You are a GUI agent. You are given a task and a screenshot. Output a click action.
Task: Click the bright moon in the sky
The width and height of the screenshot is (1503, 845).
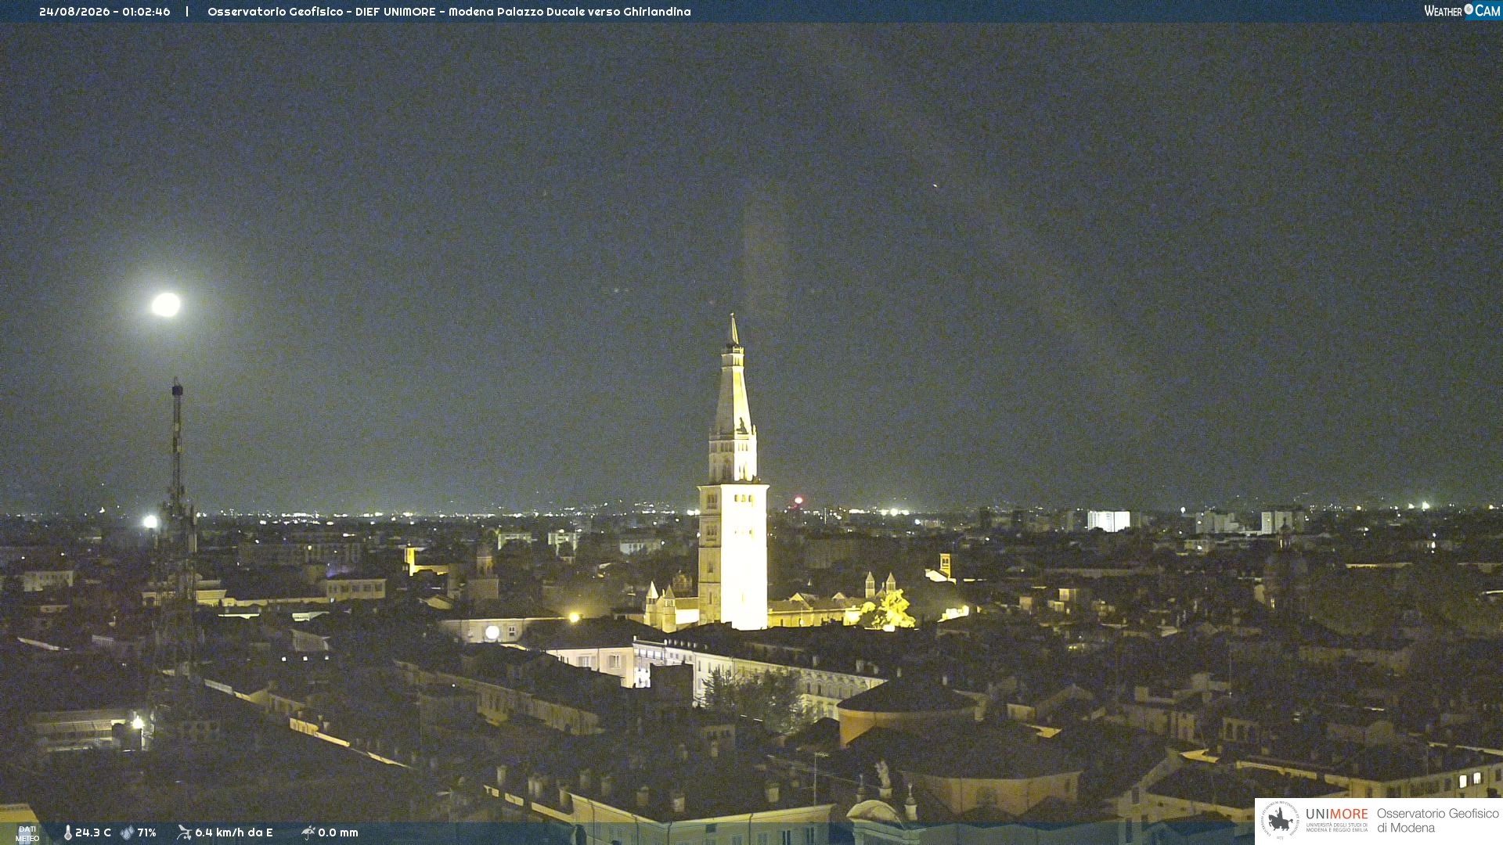(x=166, y=304)
